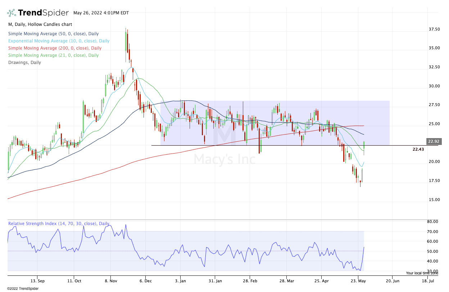Click the "20. Jun" date label
Image resolution: width=449 pixels, height=292 pixels.
392,280
